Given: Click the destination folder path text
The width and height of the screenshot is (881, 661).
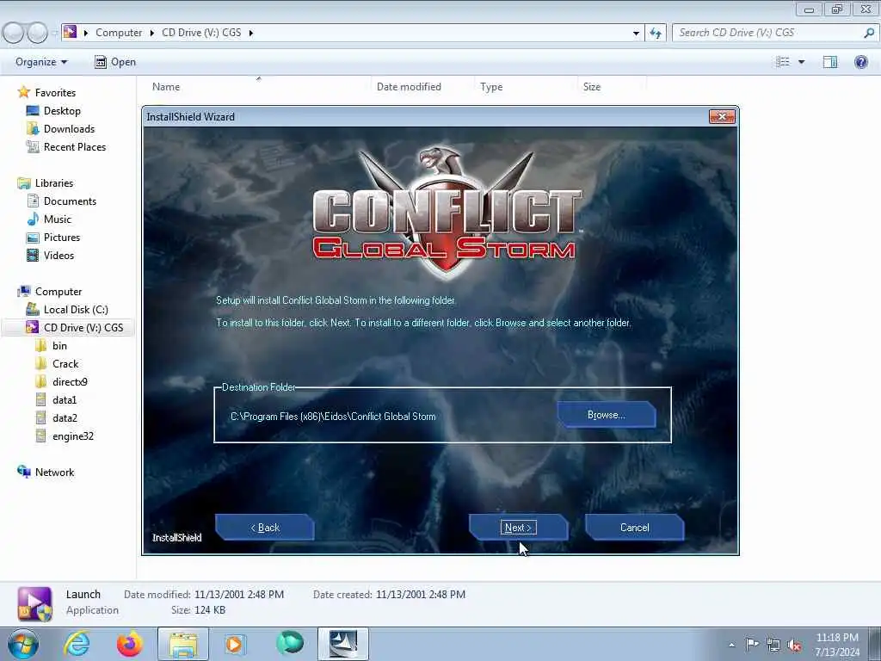Looking at the screenshot, I should pyautogui.click(x=333, y=417).
